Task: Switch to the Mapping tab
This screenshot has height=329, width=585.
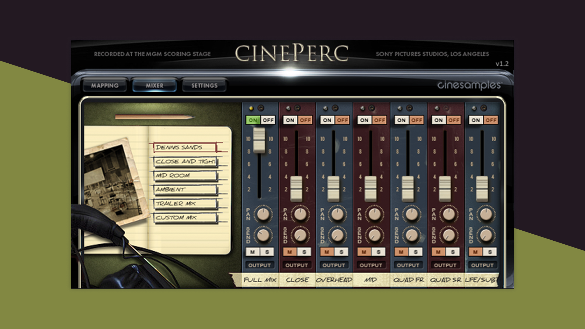Action: pos(105,85)
